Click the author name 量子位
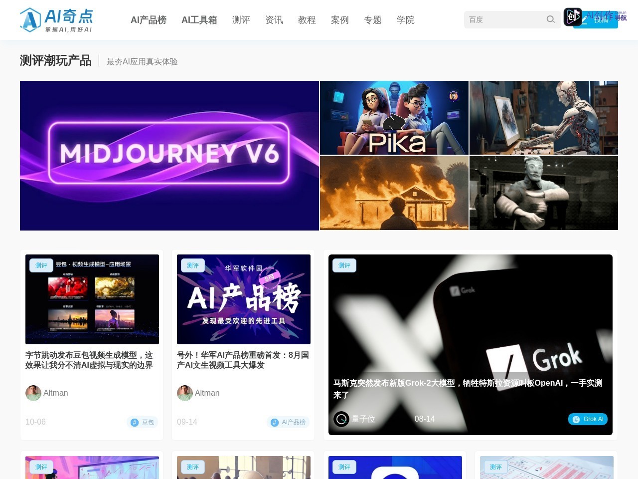 pyautogui.click(x=363, y=419)
